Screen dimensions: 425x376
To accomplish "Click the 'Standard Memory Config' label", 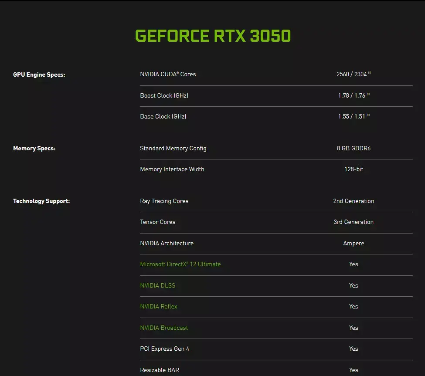I will coord(173,149).
